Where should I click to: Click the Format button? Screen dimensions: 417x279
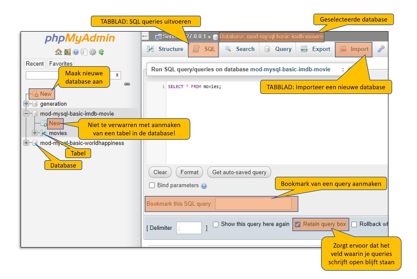(x=189, y=172)
